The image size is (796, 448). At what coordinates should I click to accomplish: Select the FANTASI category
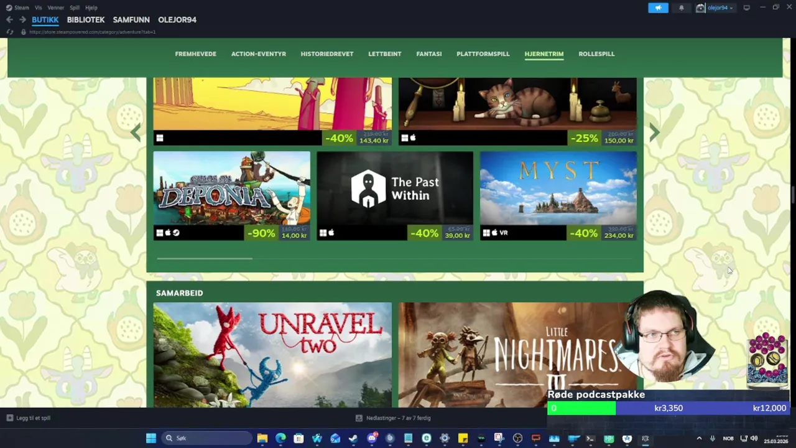[x=429, y=54]
